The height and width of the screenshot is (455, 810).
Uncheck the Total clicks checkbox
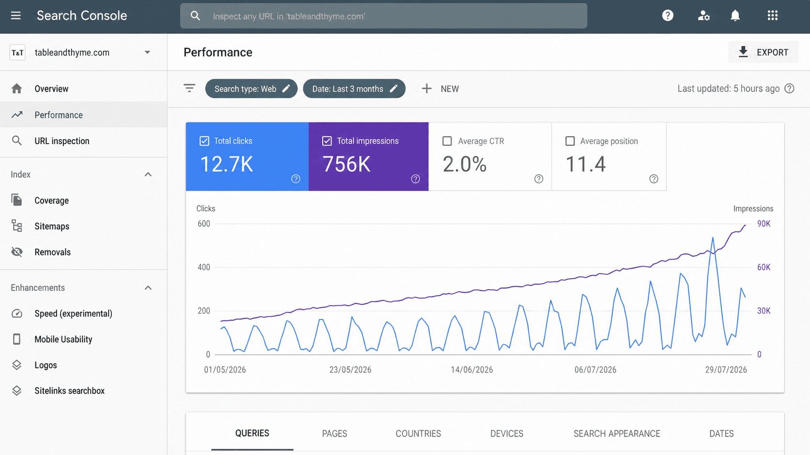coord(204,141)
